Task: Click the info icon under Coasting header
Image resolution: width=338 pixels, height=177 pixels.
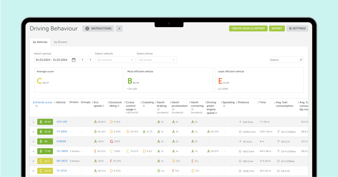Action: [x=144, y=106]
